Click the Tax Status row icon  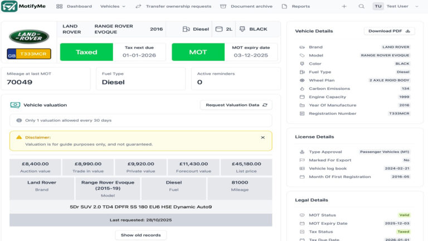tap(302, 232)
